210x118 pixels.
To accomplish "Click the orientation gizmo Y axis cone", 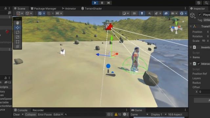I will click(176, 23).
